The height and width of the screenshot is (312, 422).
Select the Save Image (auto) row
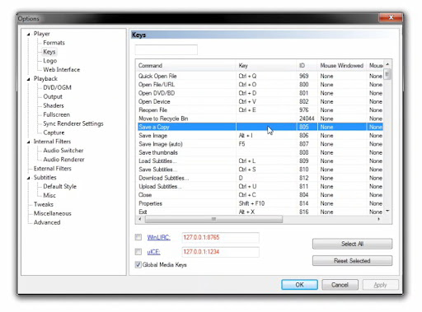pos(260,144)
